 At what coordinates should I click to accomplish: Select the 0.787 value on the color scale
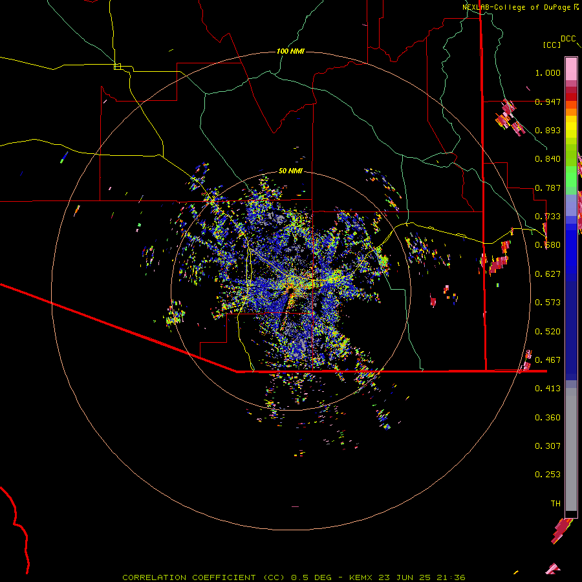pyautogui.click(x=548, y=188)
